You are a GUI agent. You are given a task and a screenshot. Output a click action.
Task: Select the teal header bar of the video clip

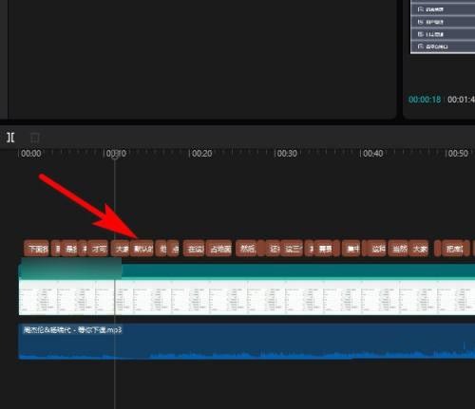pyautogui.click(x=247, y=271)
